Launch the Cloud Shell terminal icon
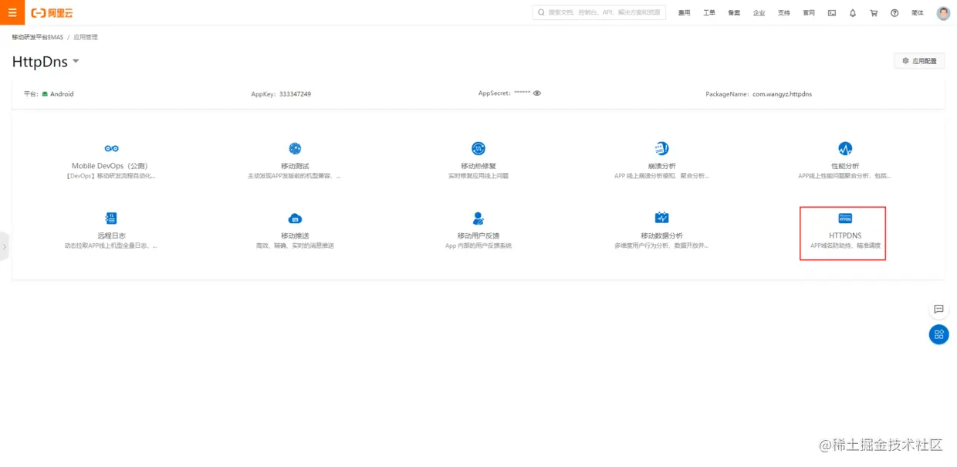957x467 pixels. 832,13
